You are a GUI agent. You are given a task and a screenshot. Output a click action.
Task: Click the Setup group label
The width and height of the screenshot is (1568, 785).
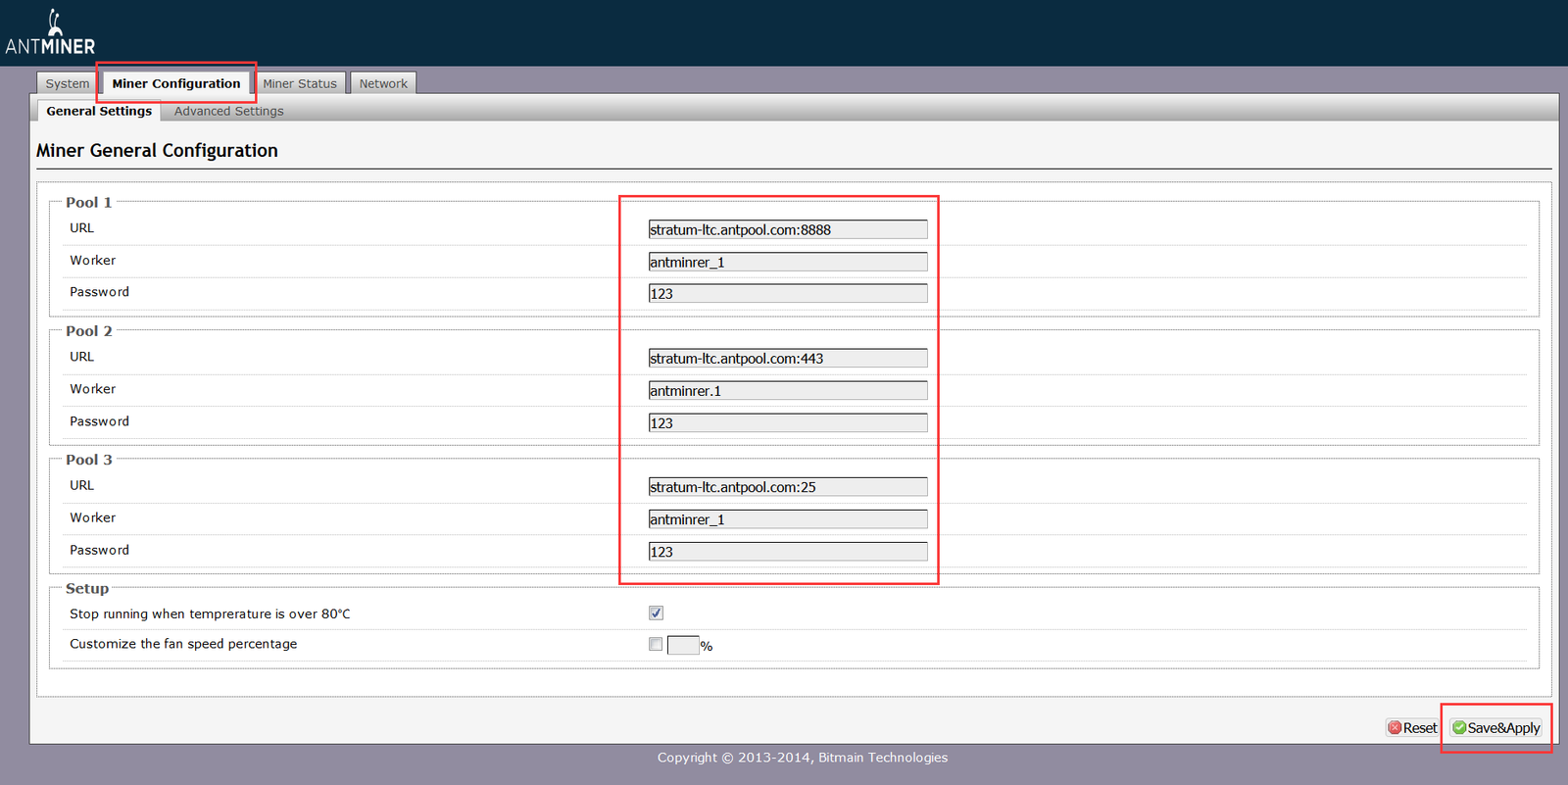point(87,588)
